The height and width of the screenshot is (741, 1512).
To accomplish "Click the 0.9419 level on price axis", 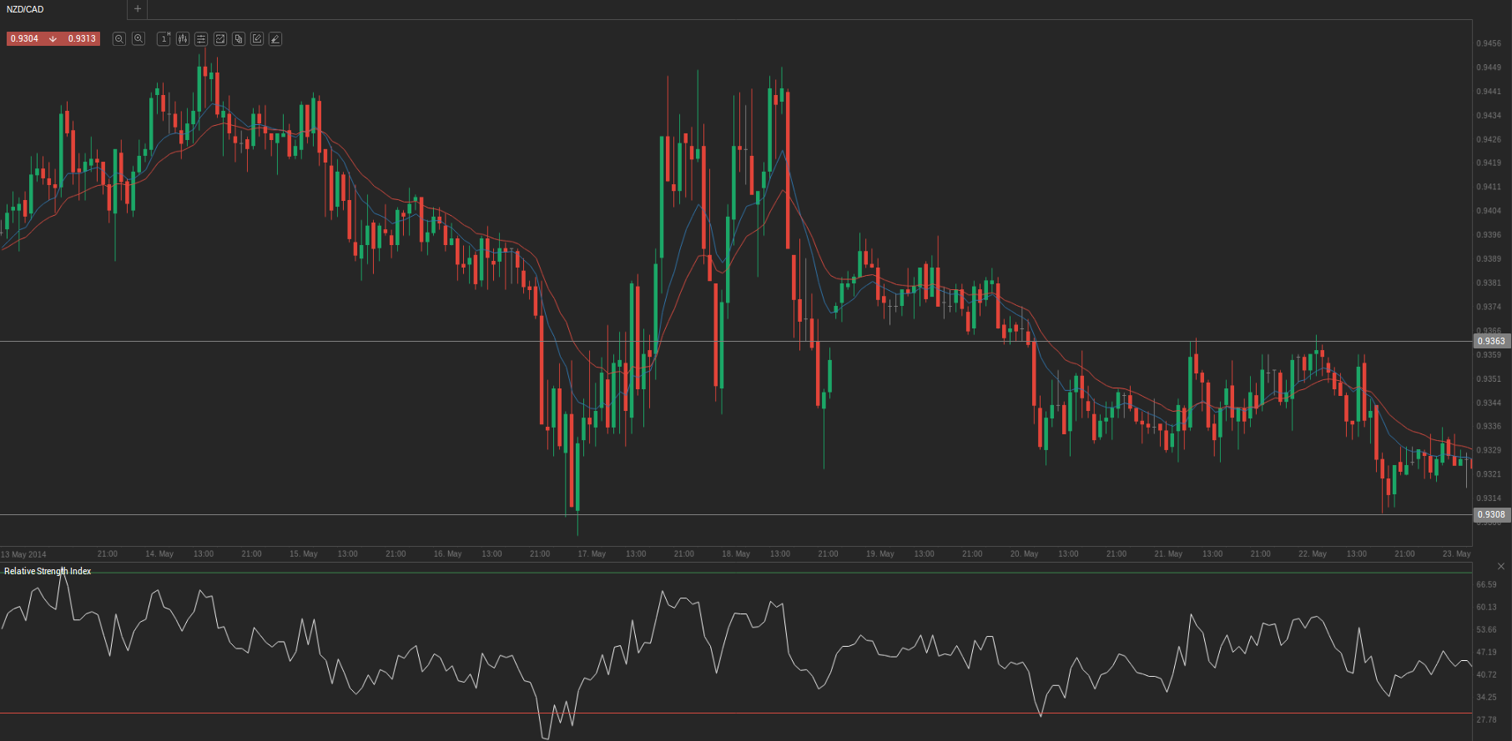I will click(1489, 163).
